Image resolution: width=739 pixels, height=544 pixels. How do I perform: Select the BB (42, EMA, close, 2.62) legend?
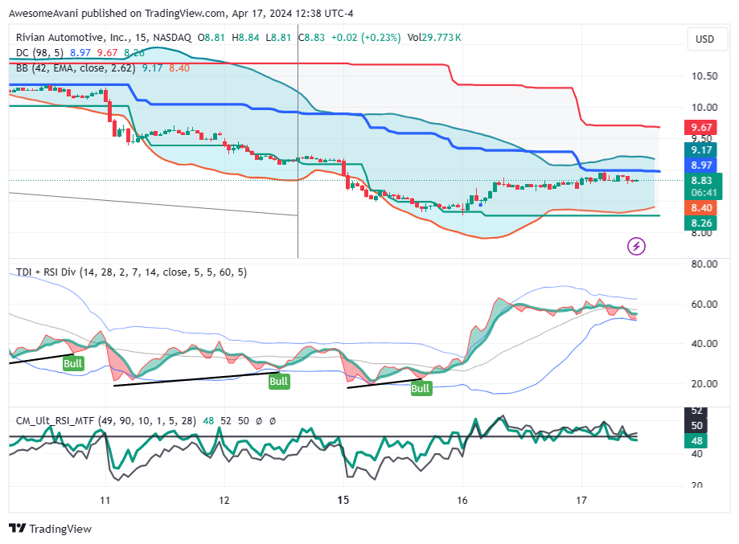tap(76, 67)
